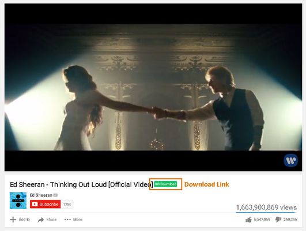Screen dimensions: 306x231
Task: Click the like/dislike ratio bar under views
Action: tap(266, 212)
